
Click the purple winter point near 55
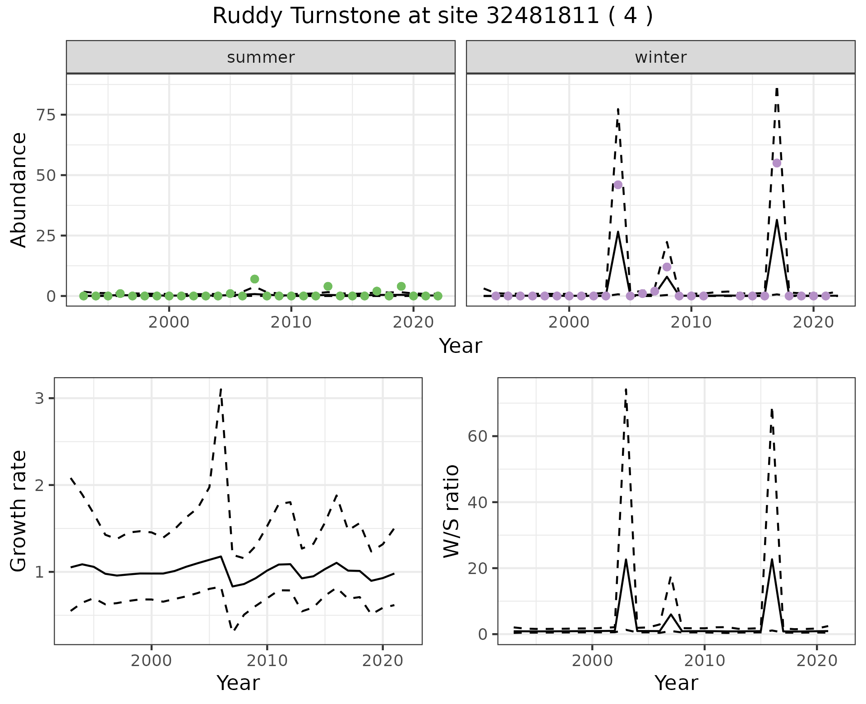point(777,163)
